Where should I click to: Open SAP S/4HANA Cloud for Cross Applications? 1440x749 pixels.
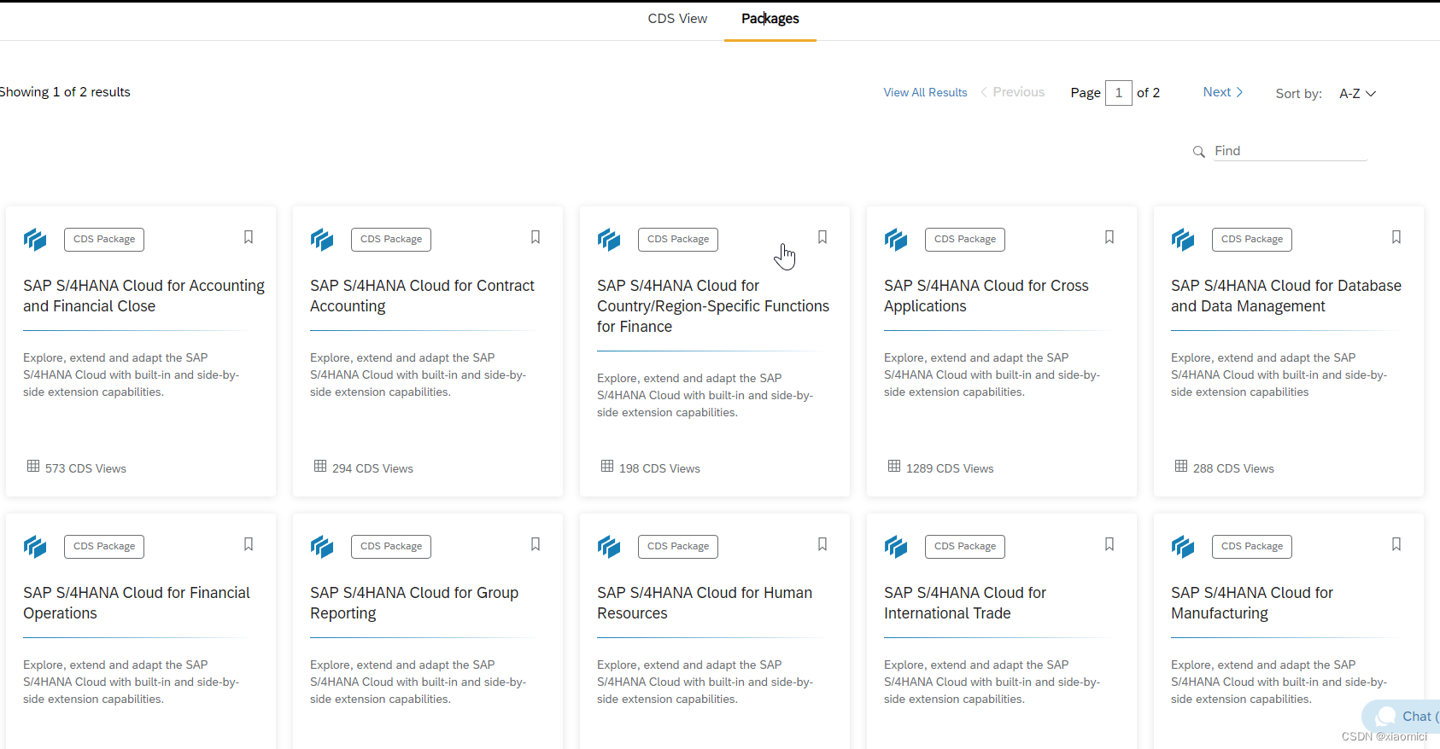pos(986,296)
